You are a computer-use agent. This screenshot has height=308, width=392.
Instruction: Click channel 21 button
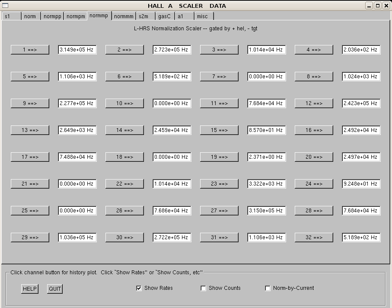tap(30, 184)
